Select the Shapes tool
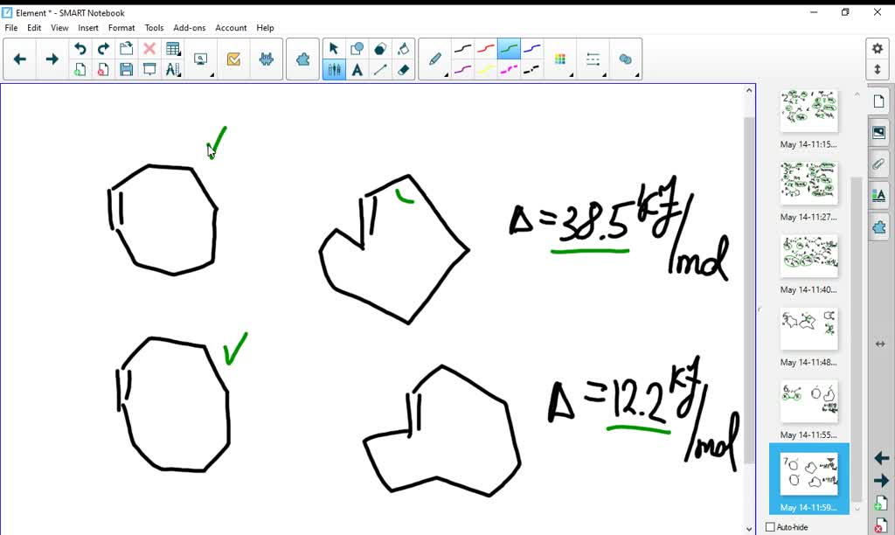Screen dimensions: 895x535 tap(357, 48)
